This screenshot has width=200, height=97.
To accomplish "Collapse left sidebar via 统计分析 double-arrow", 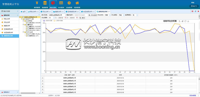I will click(17, 11).
